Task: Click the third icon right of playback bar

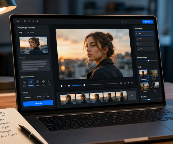Action: [128, 83]
